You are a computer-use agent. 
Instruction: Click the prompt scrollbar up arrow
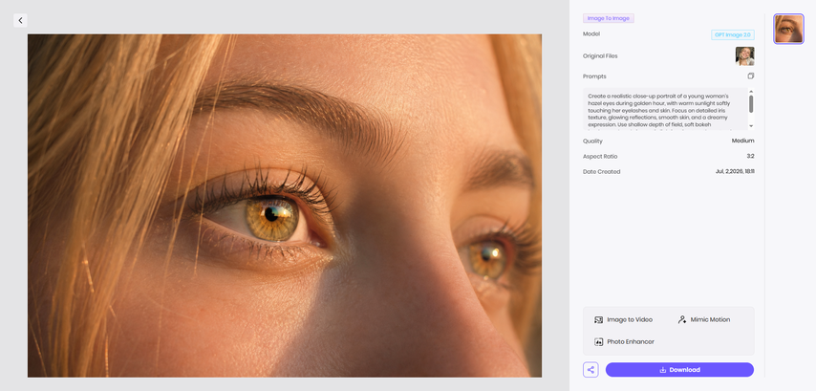pos(751,91)
